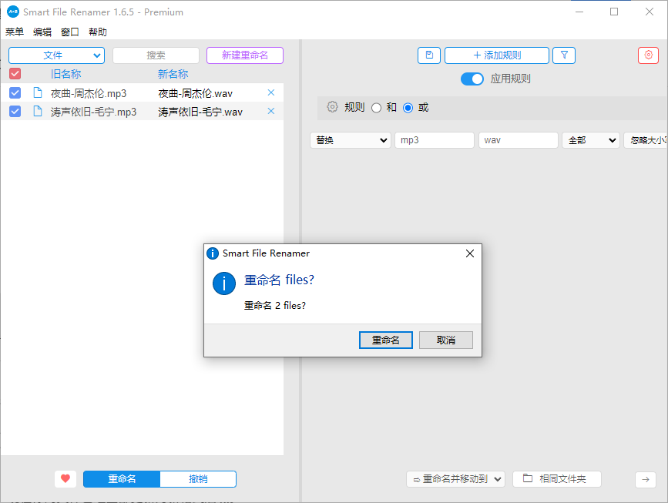Click the 撤销 undo button

pos(198,478)
